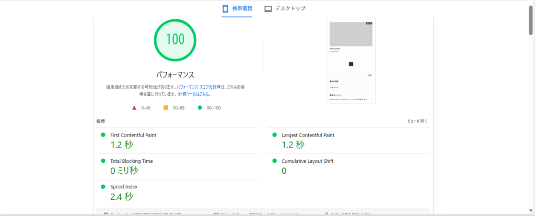Click green status dot beside Cumulative Layout Shift
The height and width of the screenshot is (216, 535).
point(274,161)
